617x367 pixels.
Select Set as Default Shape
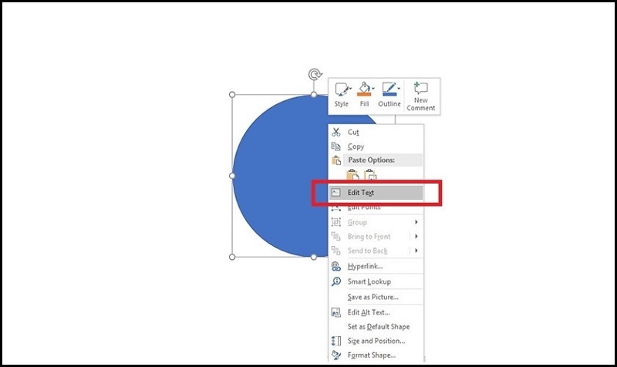click(379, 327)
